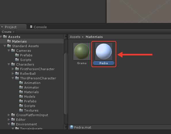Open the Create dropdown menu

(8, 32)
